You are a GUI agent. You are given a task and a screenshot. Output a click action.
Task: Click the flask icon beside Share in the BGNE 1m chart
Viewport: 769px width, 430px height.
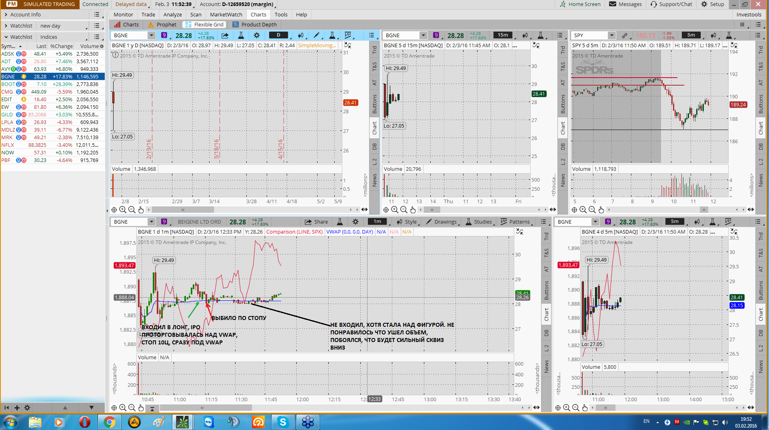340,222
